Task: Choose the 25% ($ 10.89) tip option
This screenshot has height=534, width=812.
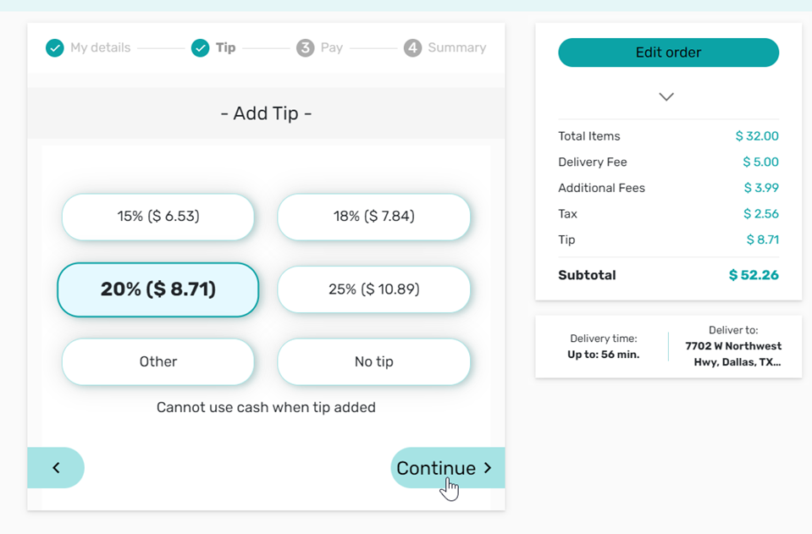Action: [x=374, y=289]
